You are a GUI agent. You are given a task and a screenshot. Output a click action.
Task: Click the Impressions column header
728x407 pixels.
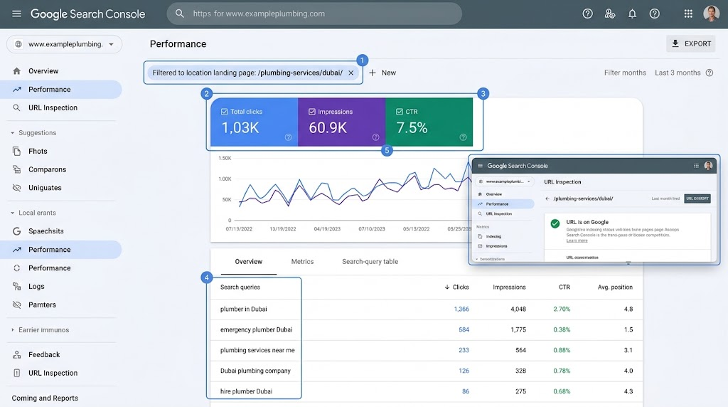click(x=509, y=287)
